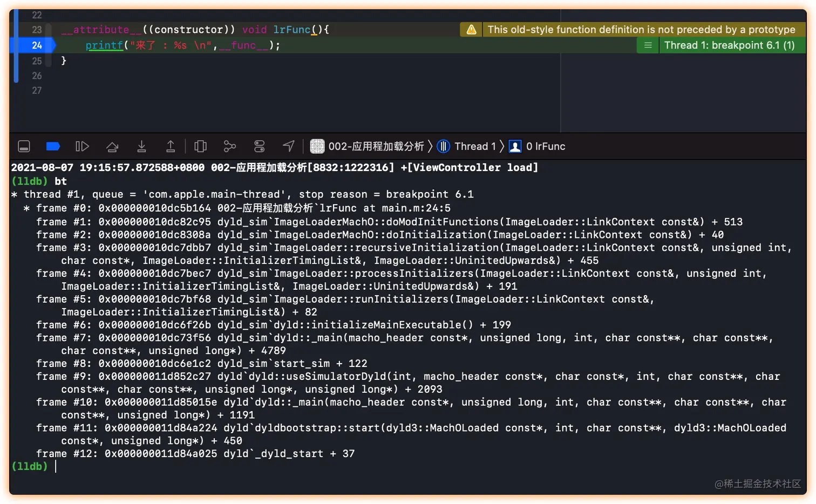
Task: Open the old-style function definition warning
Action: (x=641, y=30)
